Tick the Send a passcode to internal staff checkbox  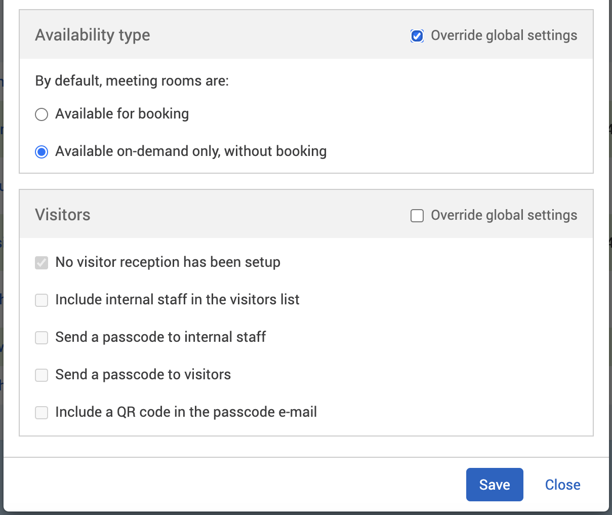click(42, 337)
